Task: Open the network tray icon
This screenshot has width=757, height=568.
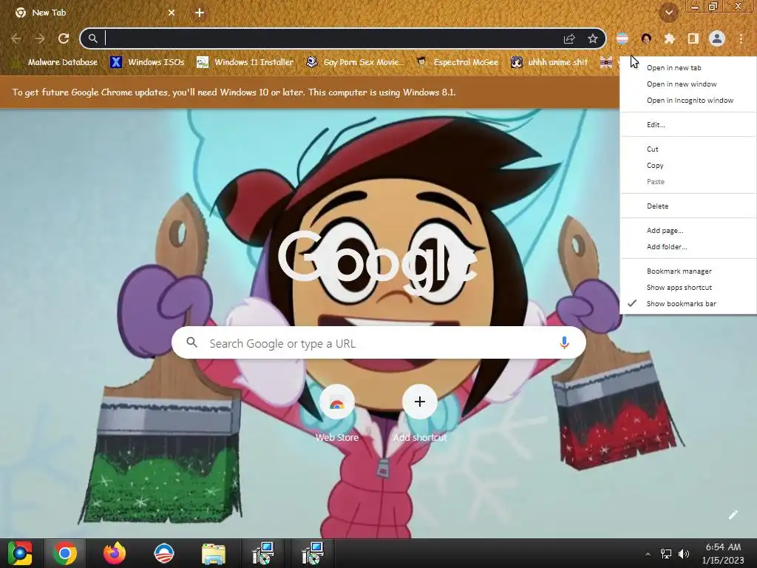Action: [x=666, y=554]
